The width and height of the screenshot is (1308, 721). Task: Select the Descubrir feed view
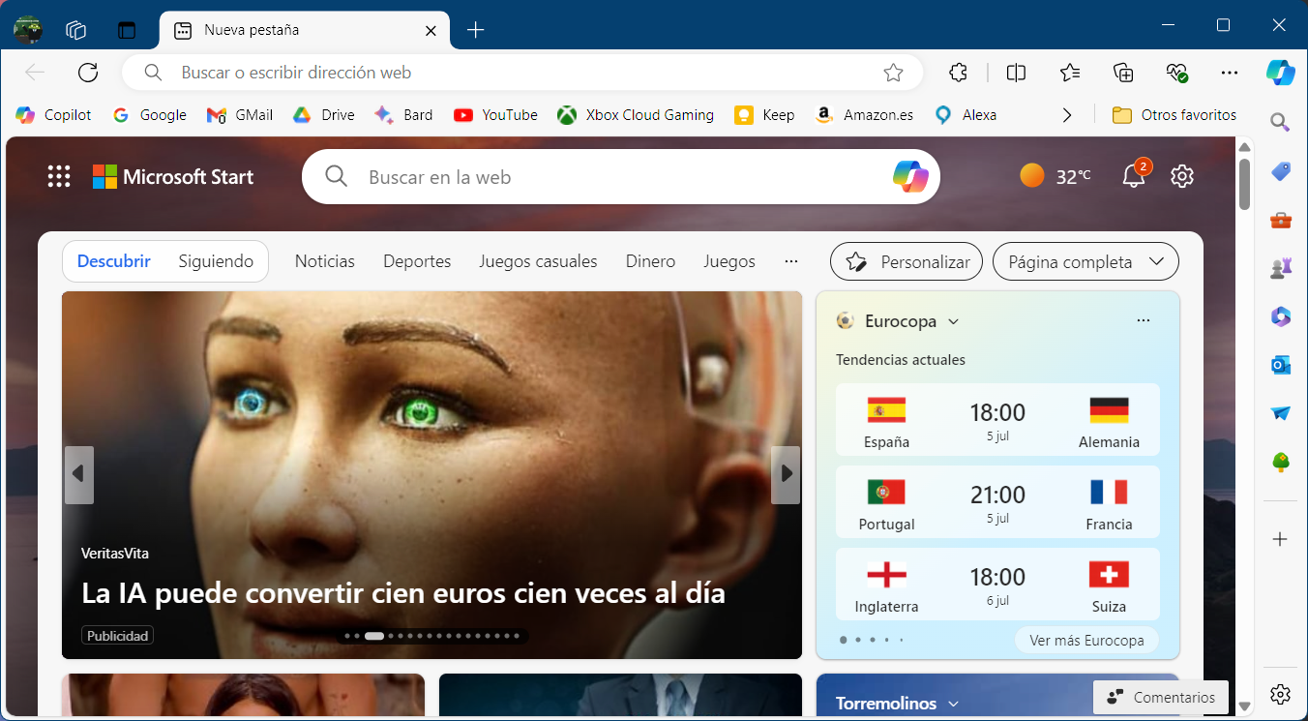tap(114, 261)
